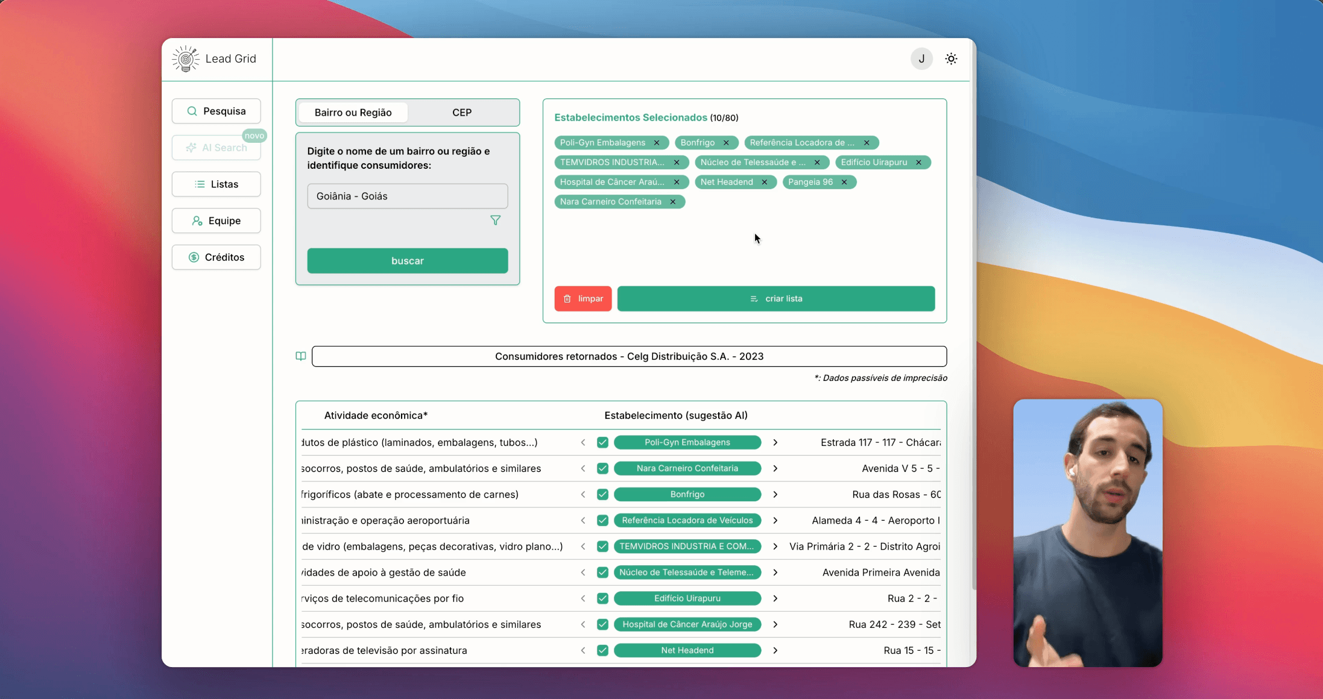Uncheck the Bonfrigo row checkbox

coord(602,494)
